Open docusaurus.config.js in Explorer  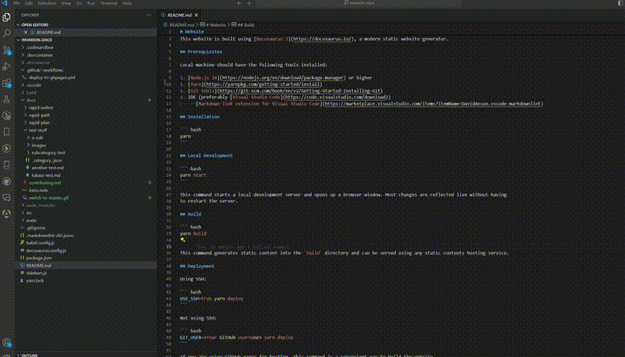(x=47, y=250)
